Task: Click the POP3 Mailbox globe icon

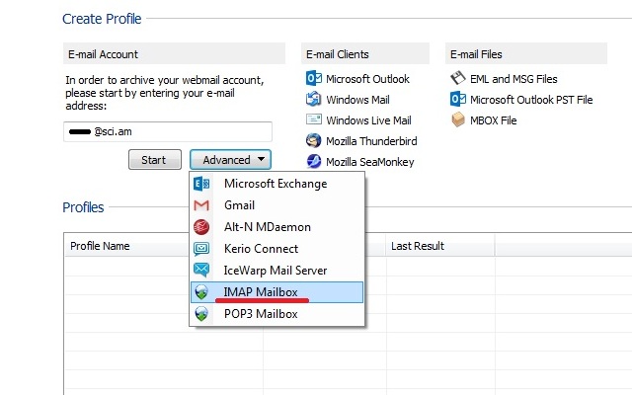Action: click(x=201, y=314)
